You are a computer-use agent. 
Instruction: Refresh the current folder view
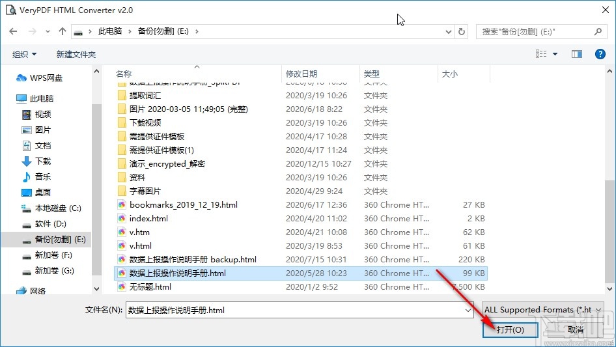(x=462, y=31)
